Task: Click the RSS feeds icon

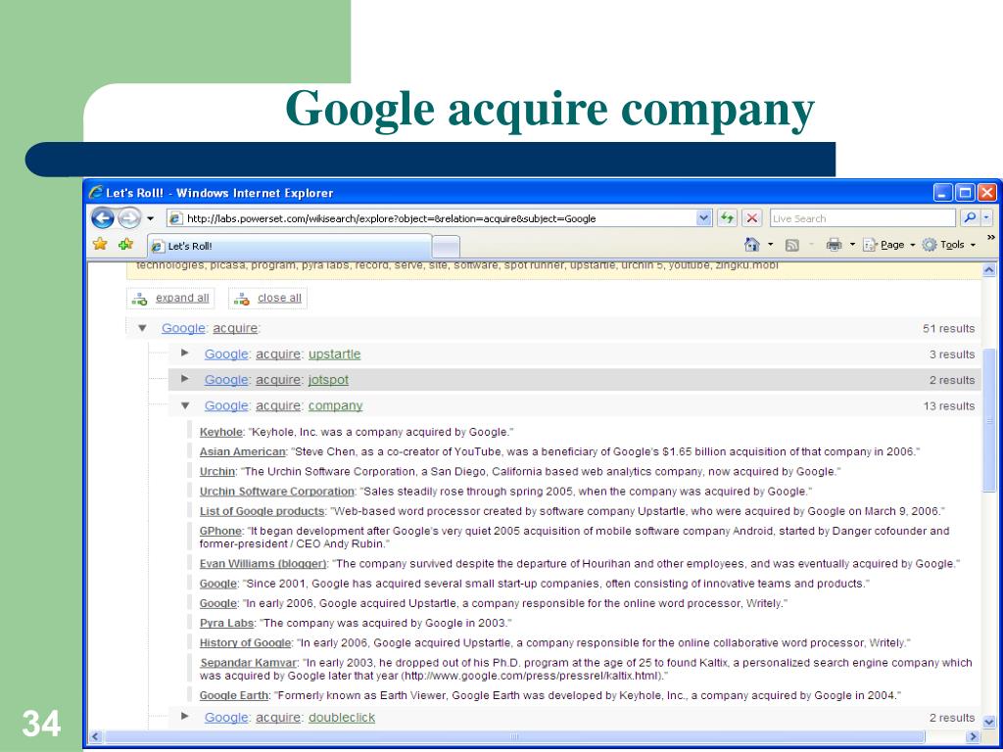Action: pyautogui.click(x=791, y=245)
